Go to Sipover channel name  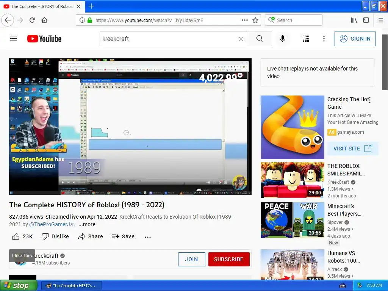pyautogui.click(x=335, y=222)
